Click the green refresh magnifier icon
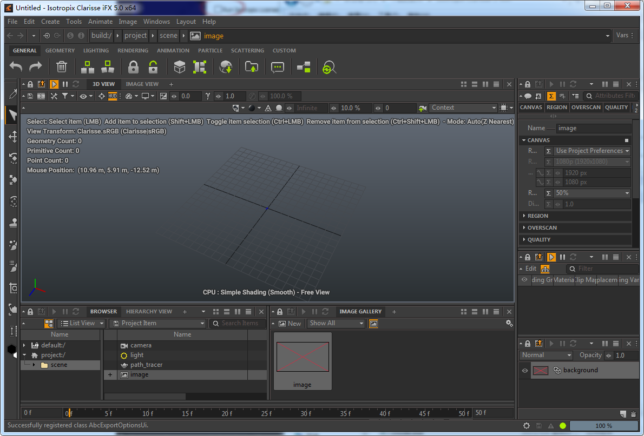The height and width of the screenshot is (436, 644). [x=329, y=68]
